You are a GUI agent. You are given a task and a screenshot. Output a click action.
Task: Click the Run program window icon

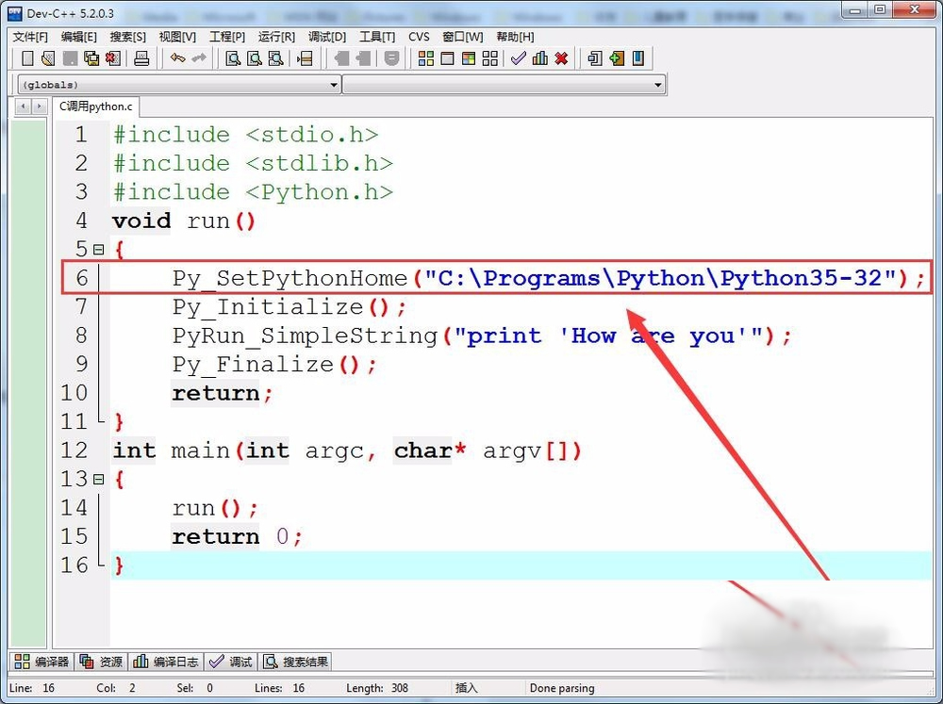click(x=447, y=58)
